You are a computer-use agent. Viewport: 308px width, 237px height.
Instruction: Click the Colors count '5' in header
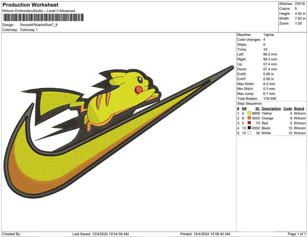tap(296, 9)
